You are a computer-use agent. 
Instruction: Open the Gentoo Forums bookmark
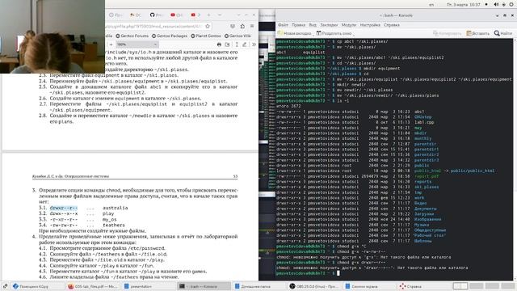tap(132, 36)
